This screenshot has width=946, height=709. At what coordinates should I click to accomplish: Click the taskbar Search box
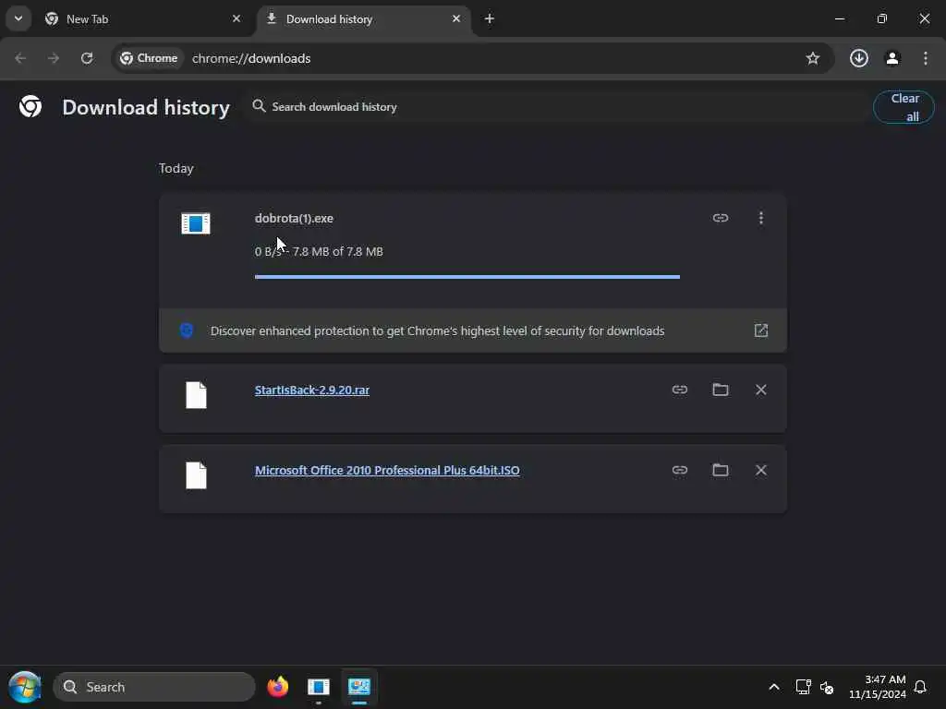(x=154, y=687)
